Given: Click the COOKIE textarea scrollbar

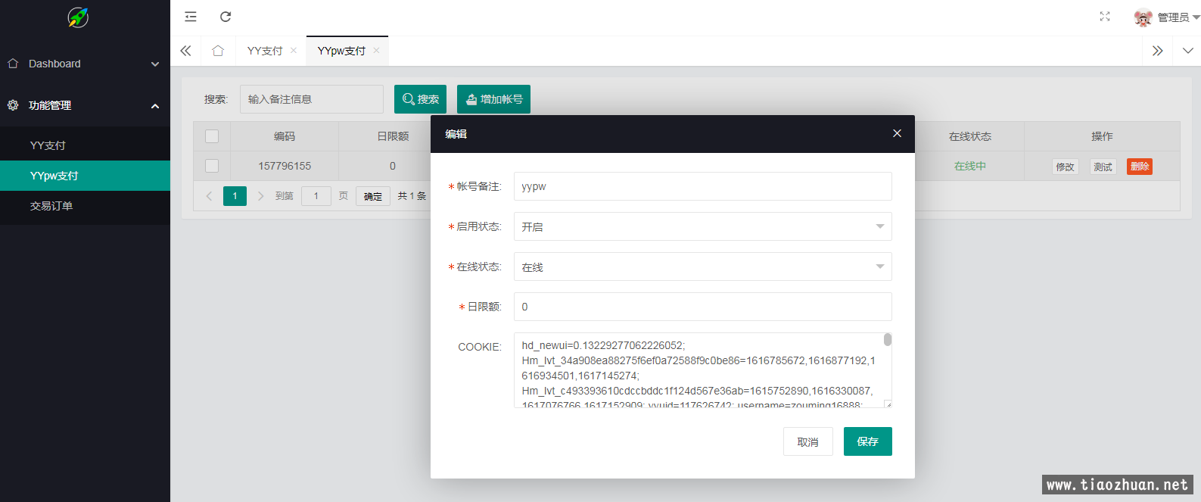Looking at the screenshot, I should coord(888,340).
